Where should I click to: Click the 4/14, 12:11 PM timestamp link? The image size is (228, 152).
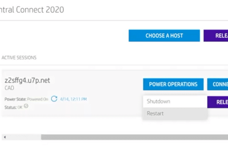coord(73,99)
